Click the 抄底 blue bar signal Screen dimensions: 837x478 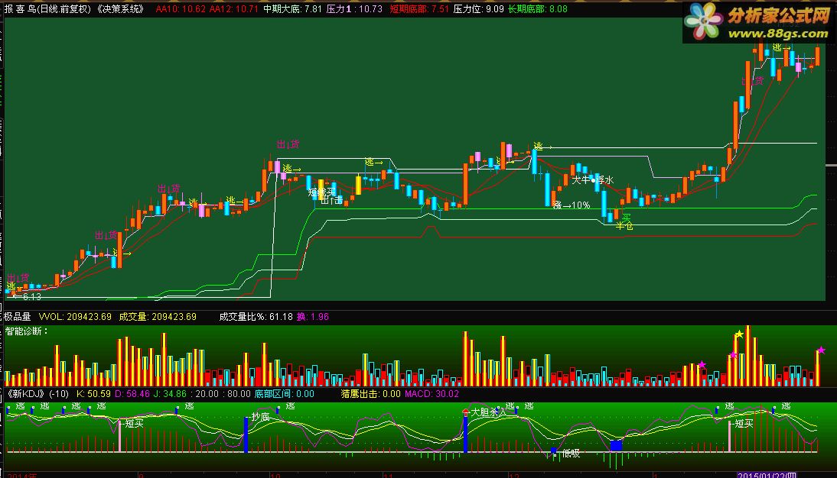[246, 434]
